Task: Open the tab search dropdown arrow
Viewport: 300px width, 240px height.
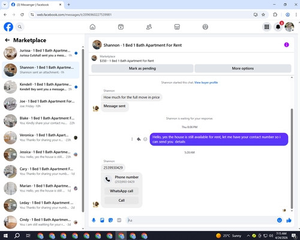Action: (x=5, y=4)
